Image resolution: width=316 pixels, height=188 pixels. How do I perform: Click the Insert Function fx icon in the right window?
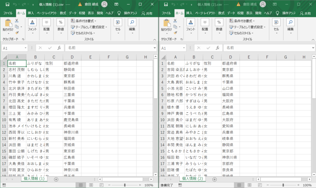218,48
